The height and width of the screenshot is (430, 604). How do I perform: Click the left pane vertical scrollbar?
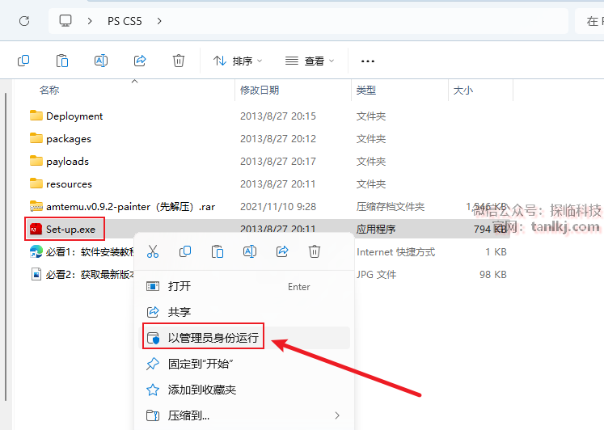click(x=6, y=247)
